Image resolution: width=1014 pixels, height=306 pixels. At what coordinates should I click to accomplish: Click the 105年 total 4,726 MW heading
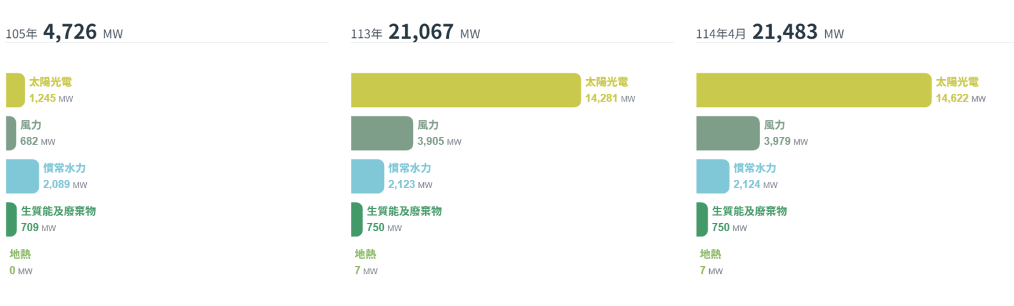tap(65, 32)
